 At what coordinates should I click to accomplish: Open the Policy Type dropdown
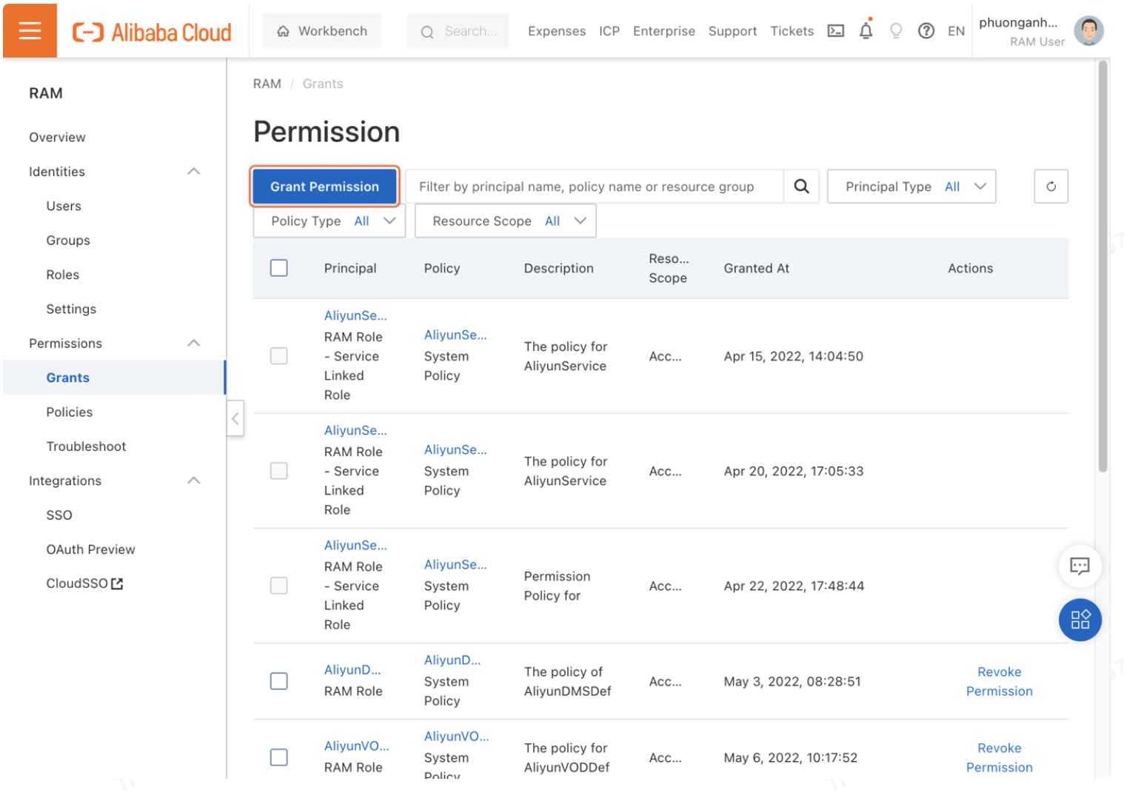click(x=330, y=221)
